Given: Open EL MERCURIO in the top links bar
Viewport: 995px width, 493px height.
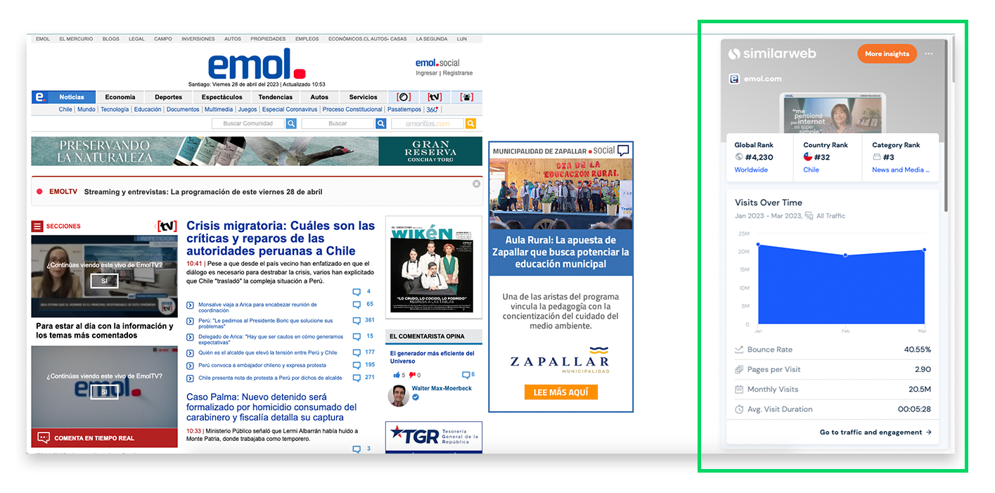Looking at the screenshot, I should point(76,39).
